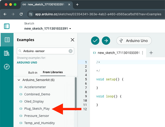The width and height of the screenshot is (165, 127).
Task: Select the From Libraries tab
Action: (53, 72)
